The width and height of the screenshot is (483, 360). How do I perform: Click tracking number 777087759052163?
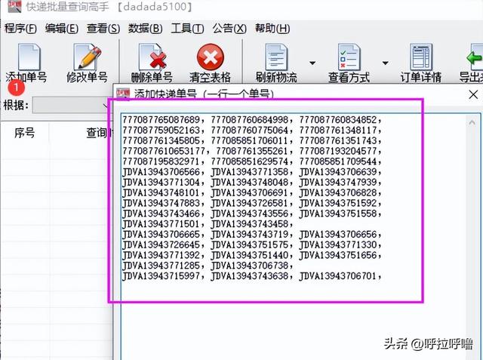click(x=161, y=130)
